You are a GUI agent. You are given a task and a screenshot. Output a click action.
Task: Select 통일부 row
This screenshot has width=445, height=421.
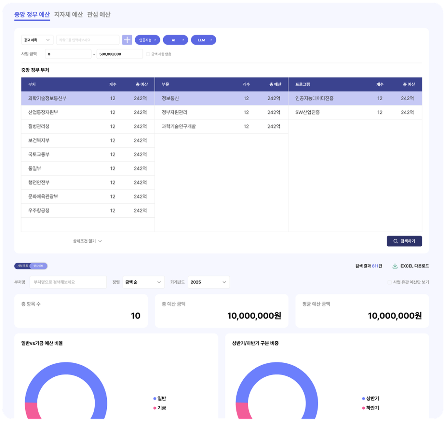(88, 168)
